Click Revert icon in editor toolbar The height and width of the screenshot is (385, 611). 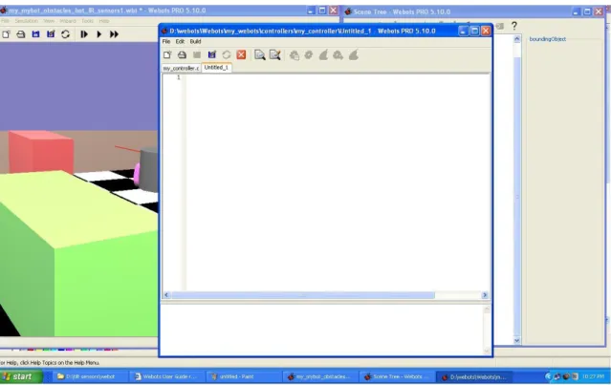227,54
